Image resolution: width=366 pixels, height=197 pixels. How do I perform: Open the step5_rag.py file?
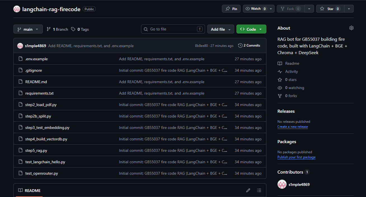pos(36,150)
